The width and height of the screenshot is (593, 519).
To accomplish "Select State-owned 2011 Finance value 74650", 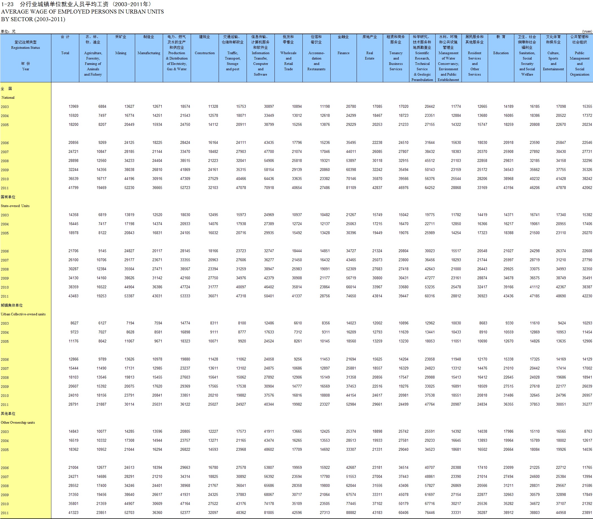I will pos(351,296).
